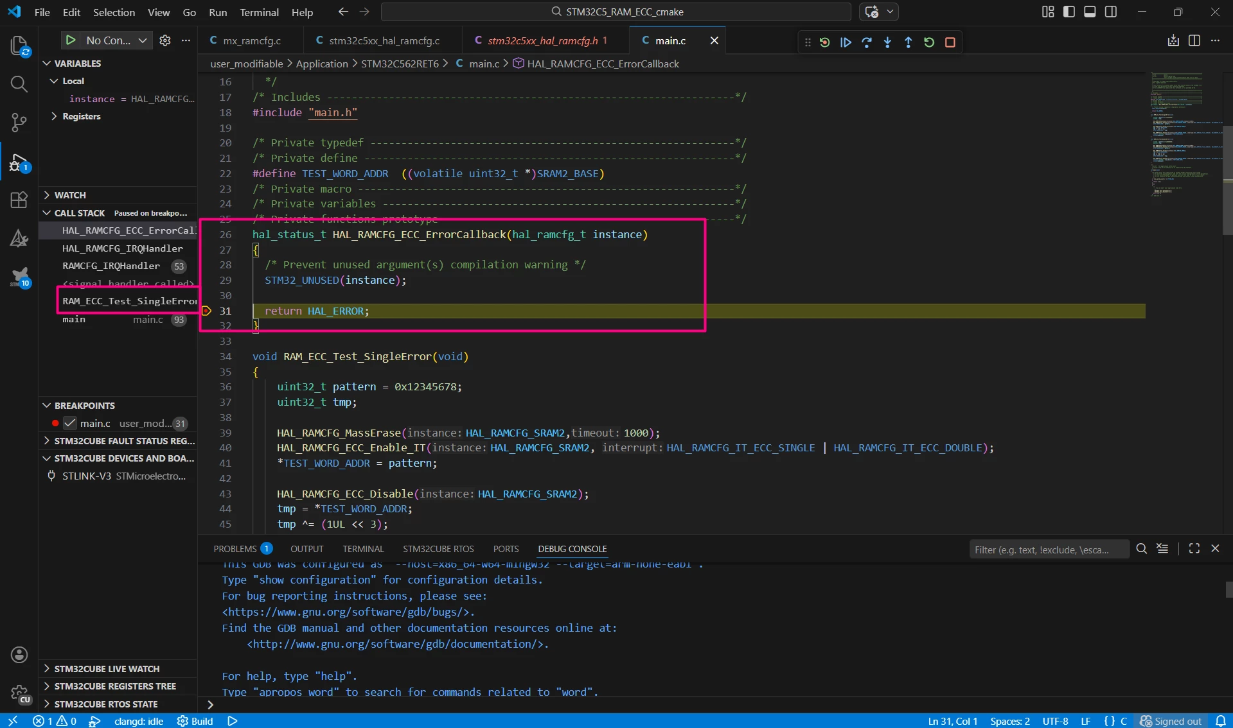Open the Selection menu
The width and height of the screenshot is (1233, 728).
coord(114,12)
